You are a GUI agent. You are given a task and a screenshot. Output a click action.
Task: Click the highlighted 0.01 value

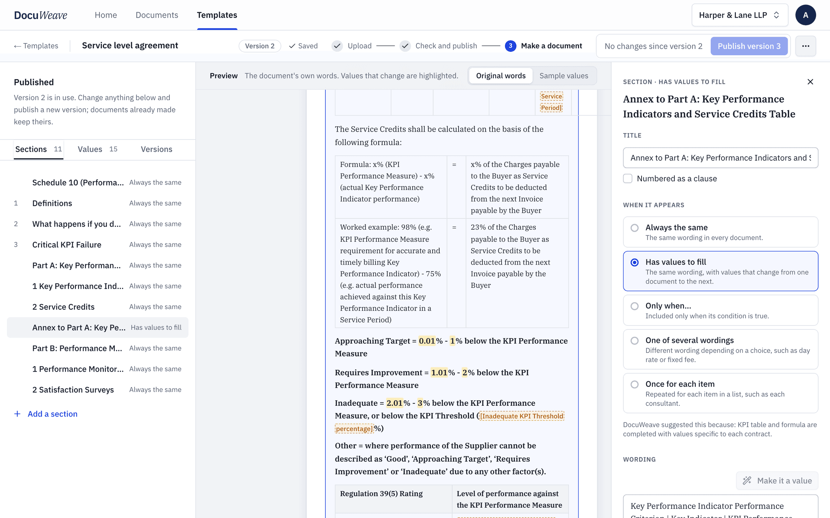pyautogui.click(x=427, y=341)
